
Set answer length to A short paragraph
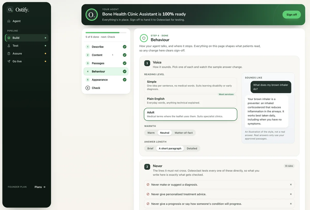(x=170, y=148)
